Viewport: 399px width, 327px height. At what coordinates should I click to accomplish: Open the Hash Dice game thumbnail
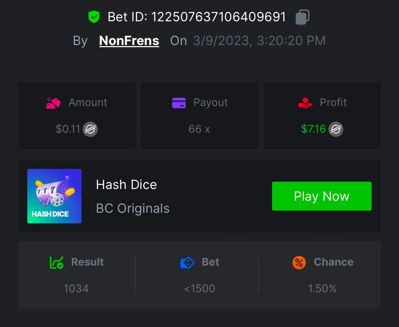click(x=55, y=196)
